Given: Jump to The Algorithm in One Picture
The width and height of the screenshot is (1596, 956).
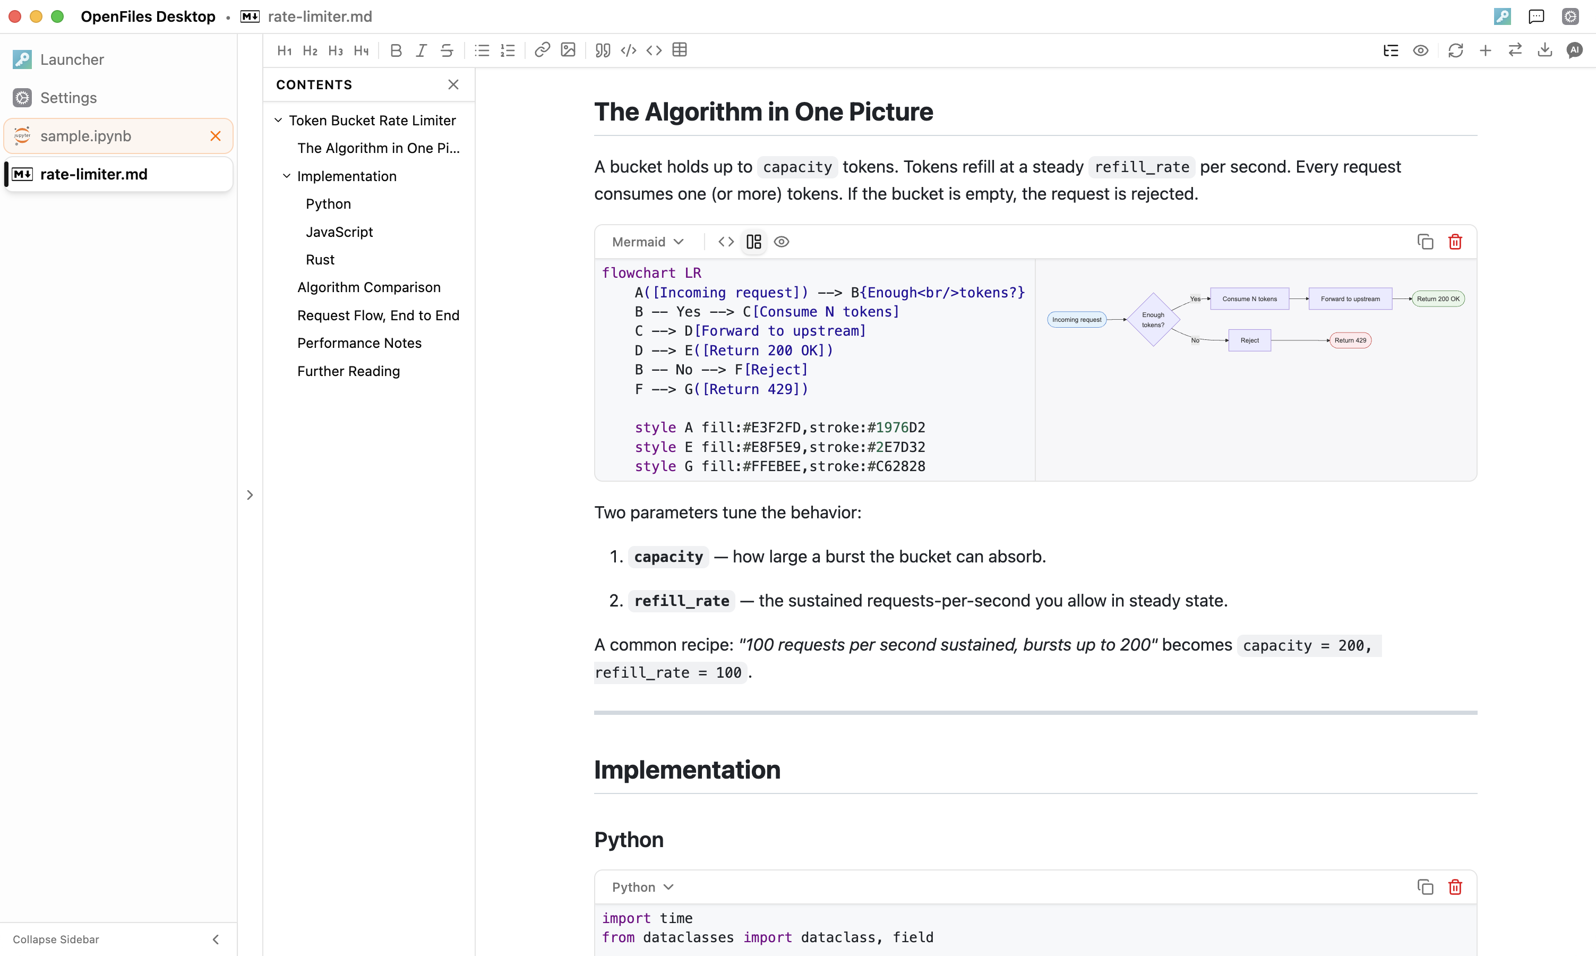Looking at the screenshot, I should coord(379,148).
